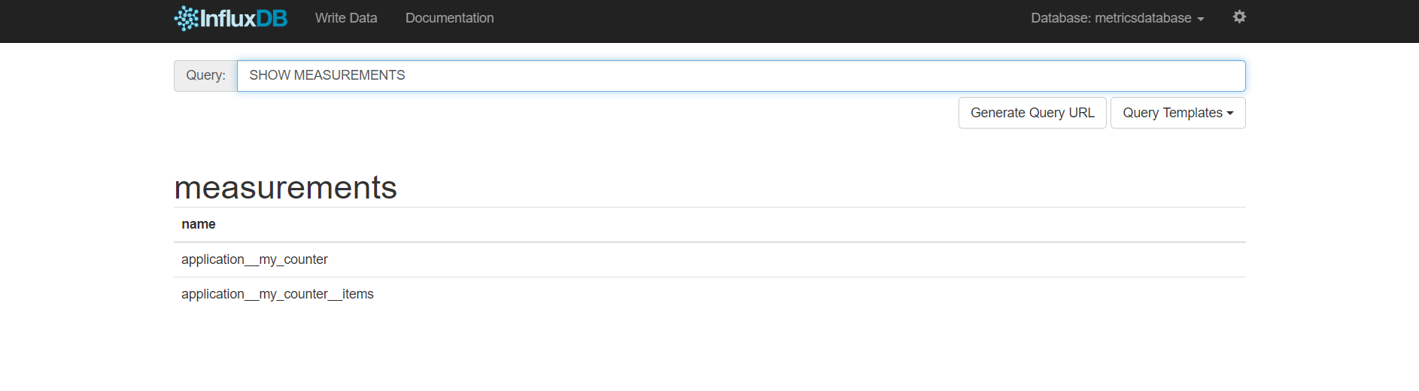
Task: Click the word metricsdatabase in the navbar
Action: tap(1143, 18)
